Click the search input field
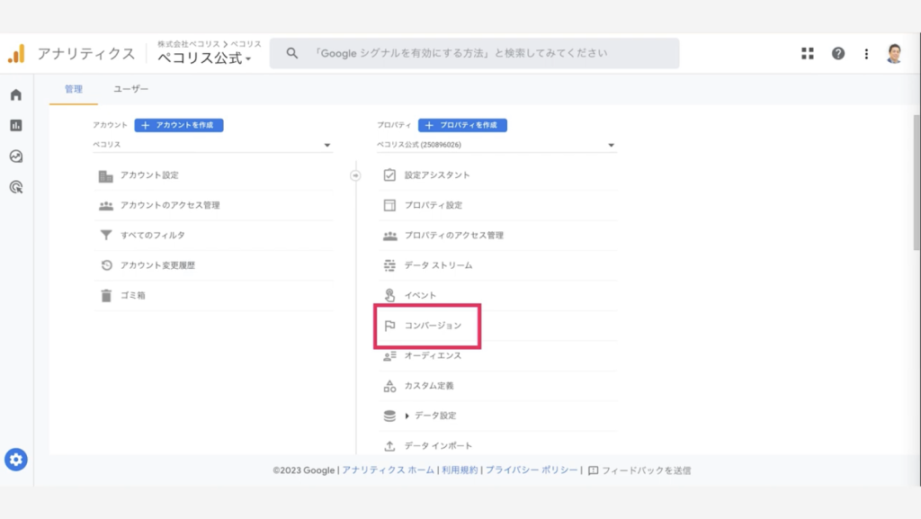 click(475, 53)
